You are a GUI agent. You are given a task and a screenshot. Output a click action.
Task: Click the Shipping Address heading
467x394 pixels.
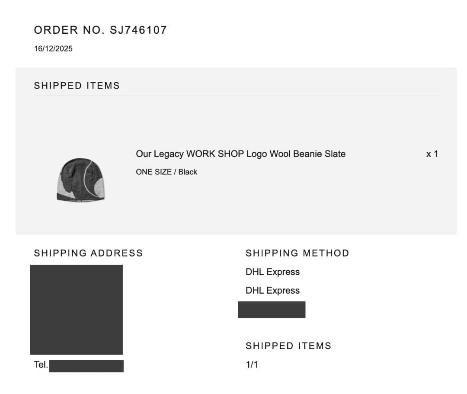88,253
